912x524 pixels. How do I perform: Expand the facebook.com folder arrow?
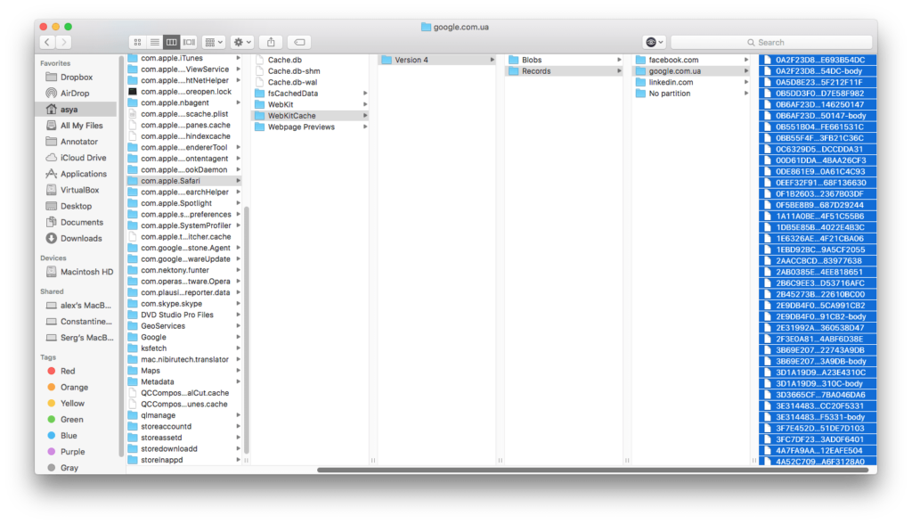[745, 60]
